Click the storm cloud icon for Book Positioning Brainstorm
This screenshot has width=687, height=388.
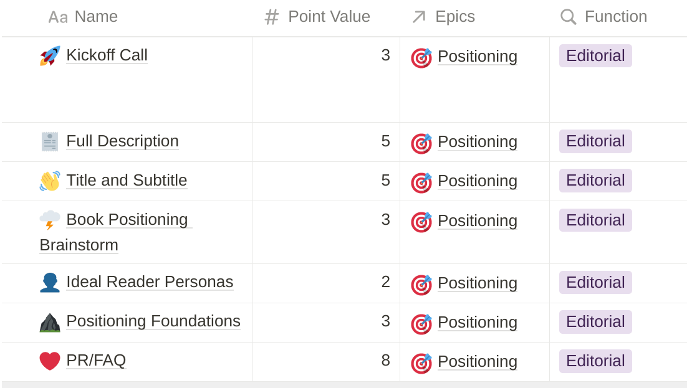50,220
